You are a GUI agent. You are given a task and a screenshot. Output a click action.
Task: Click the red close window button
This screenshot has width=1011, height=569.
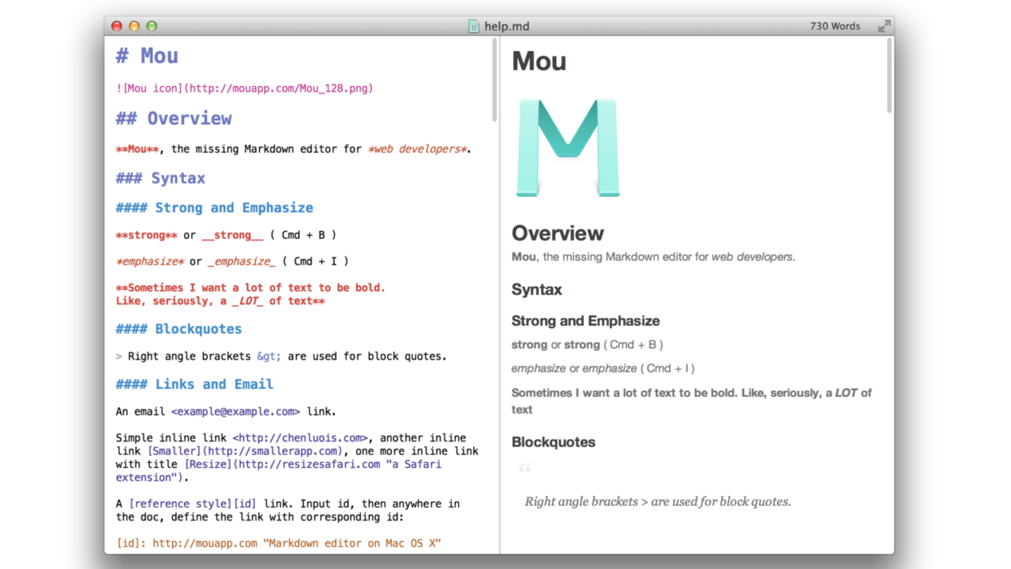click(x=117, y=26)
